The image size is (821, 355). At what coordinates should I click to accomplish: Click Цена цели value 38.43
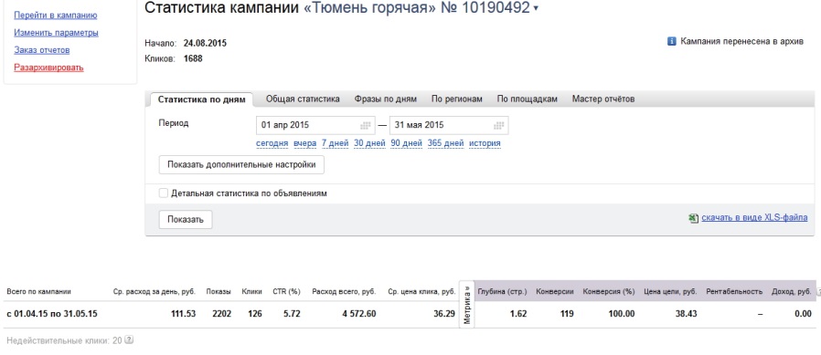(x=686, y=314)
